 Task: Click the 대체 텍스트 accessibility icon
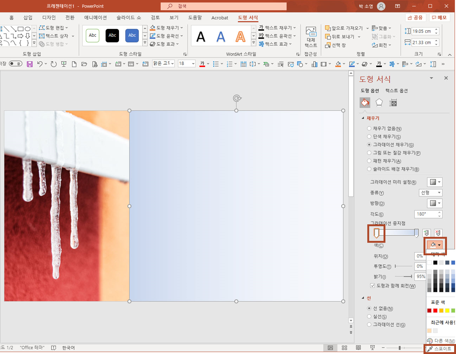pyautogui.click(x=311, y=37)
